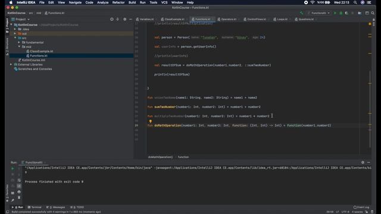The width and height of the screenshot is (381, 214).
Task: Collapse the mid package
Action: (19, 46)
